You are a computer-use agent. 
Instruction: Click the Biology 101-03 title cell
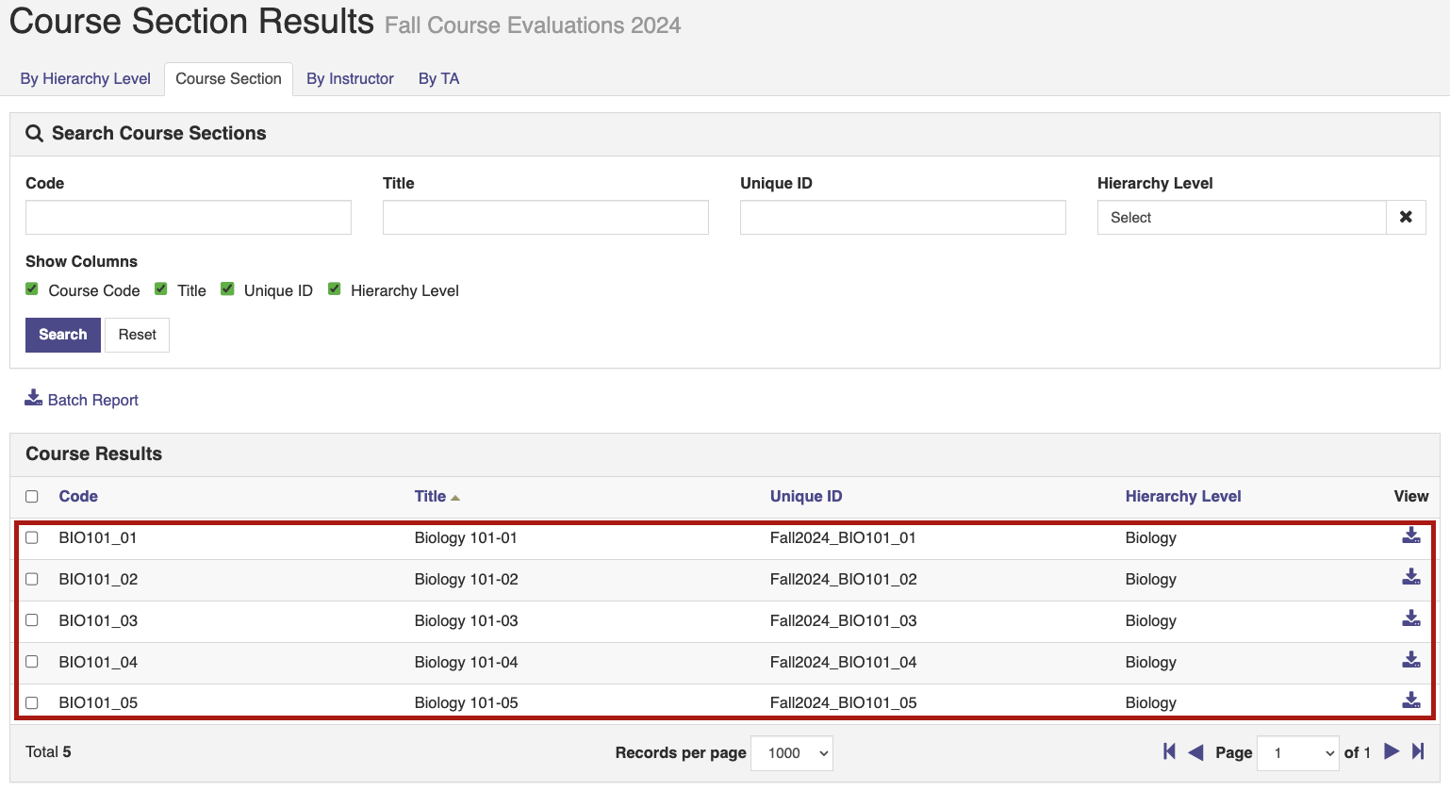coord(467,620)
